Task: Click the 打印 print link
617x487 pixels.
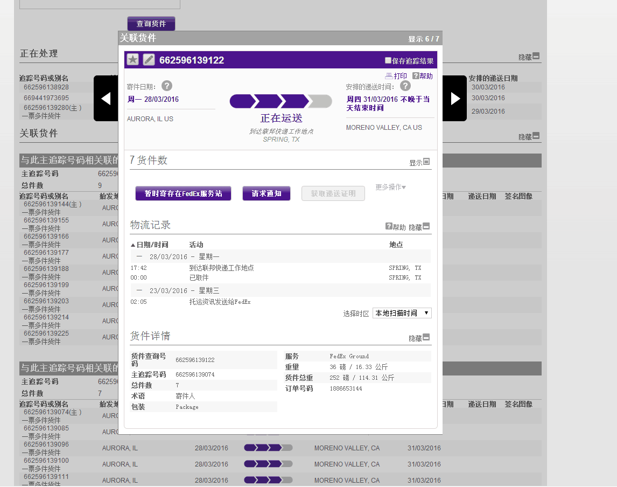Action: [396, 76]
